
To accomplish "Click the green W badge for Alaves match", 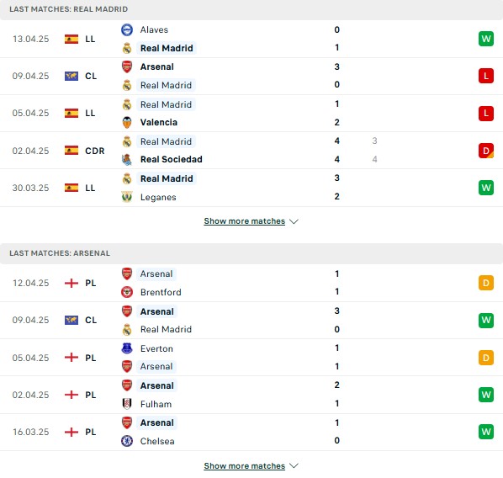I will pyautogui.click(x=486, y=39).
